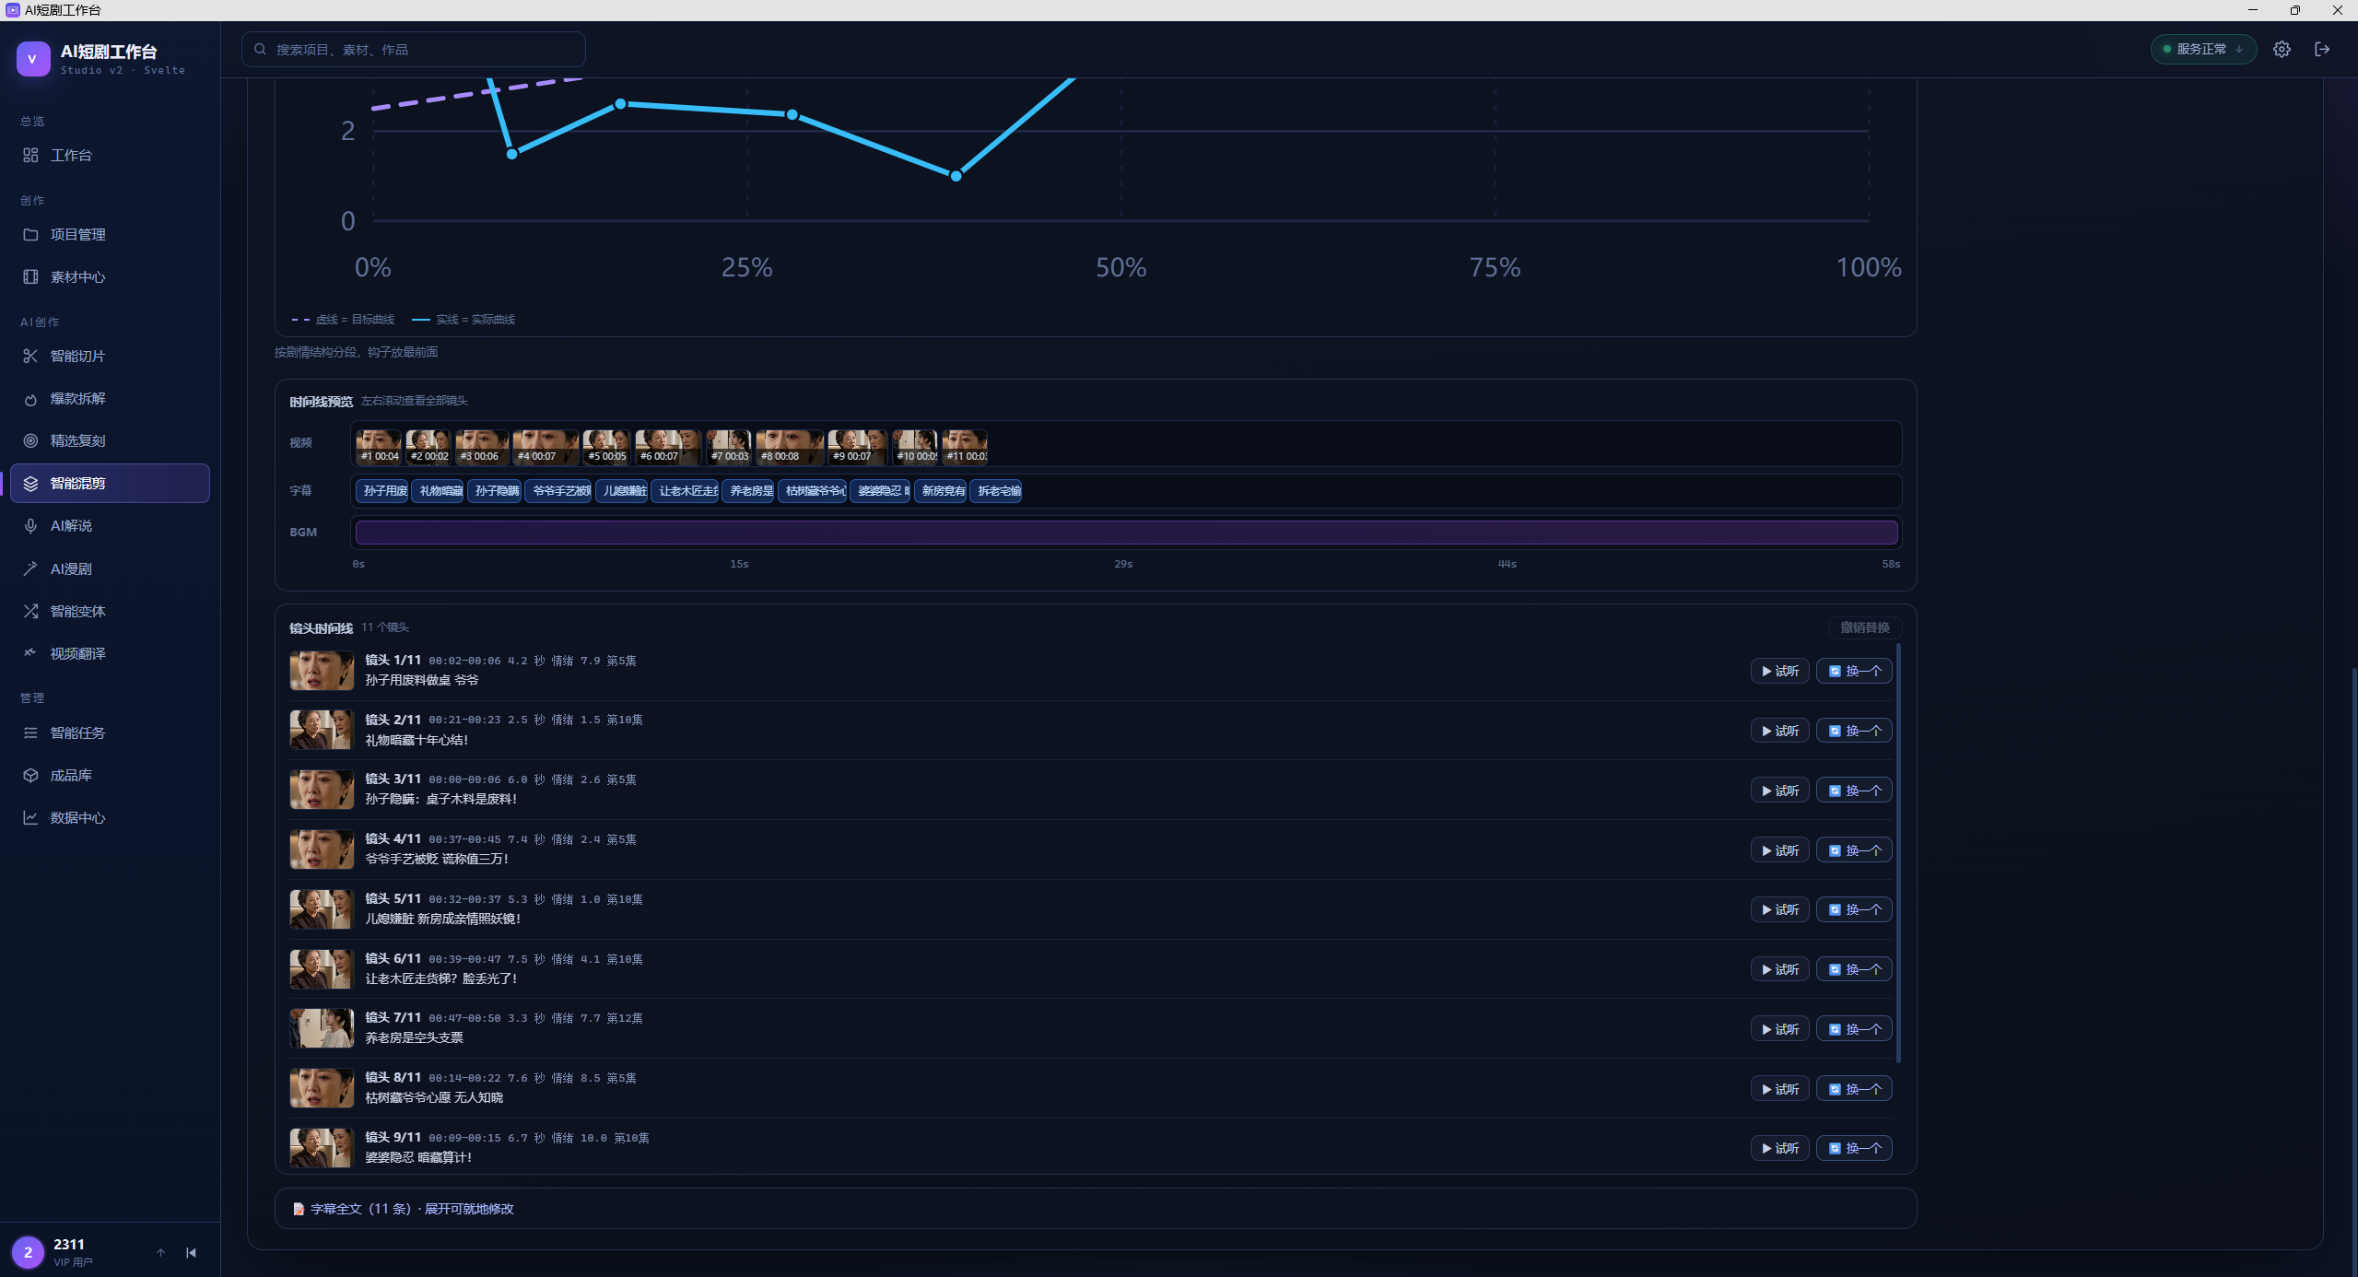Screen dimensions: 2358x1277
Task: Expand 字幕全文 (11 条) section
Action: point(1095,1208)
